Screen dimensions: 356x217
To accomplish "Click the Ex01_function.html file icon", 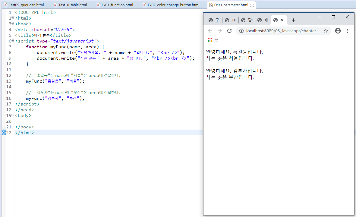I will click(98, 5).
